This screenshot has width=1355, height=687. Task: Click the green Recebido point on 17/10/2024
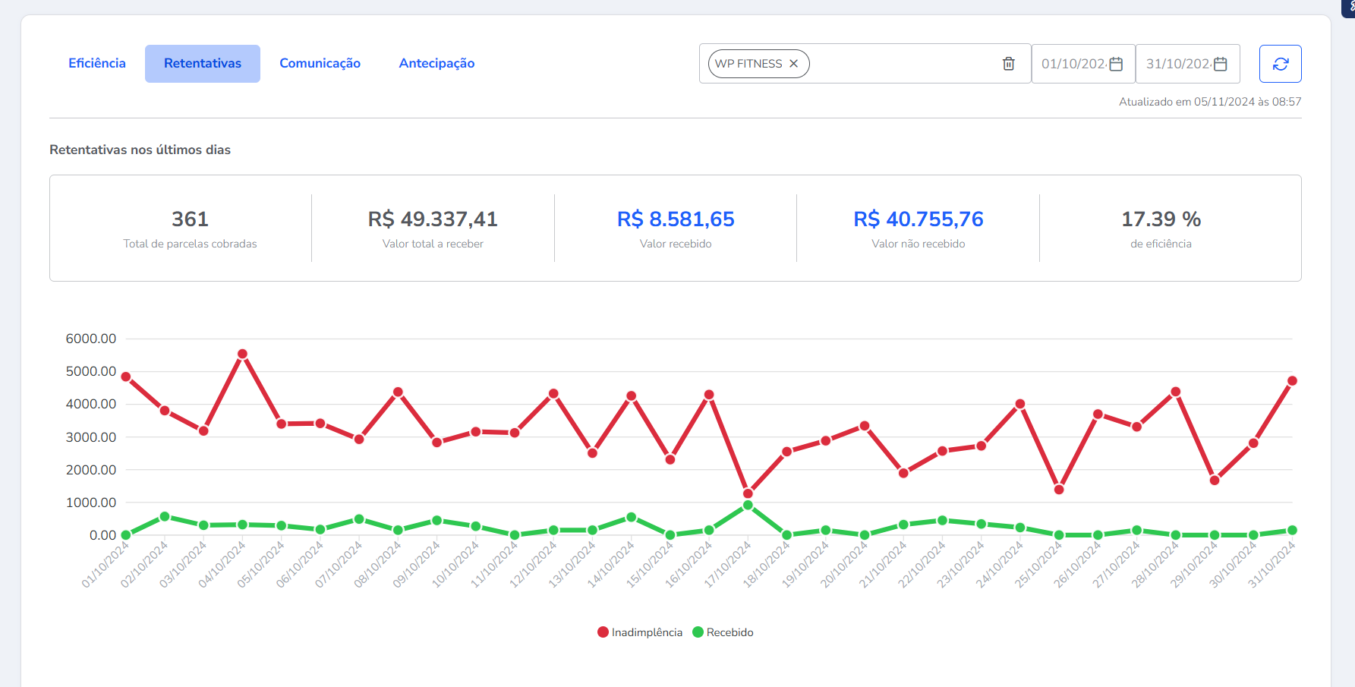click(748, 506)
